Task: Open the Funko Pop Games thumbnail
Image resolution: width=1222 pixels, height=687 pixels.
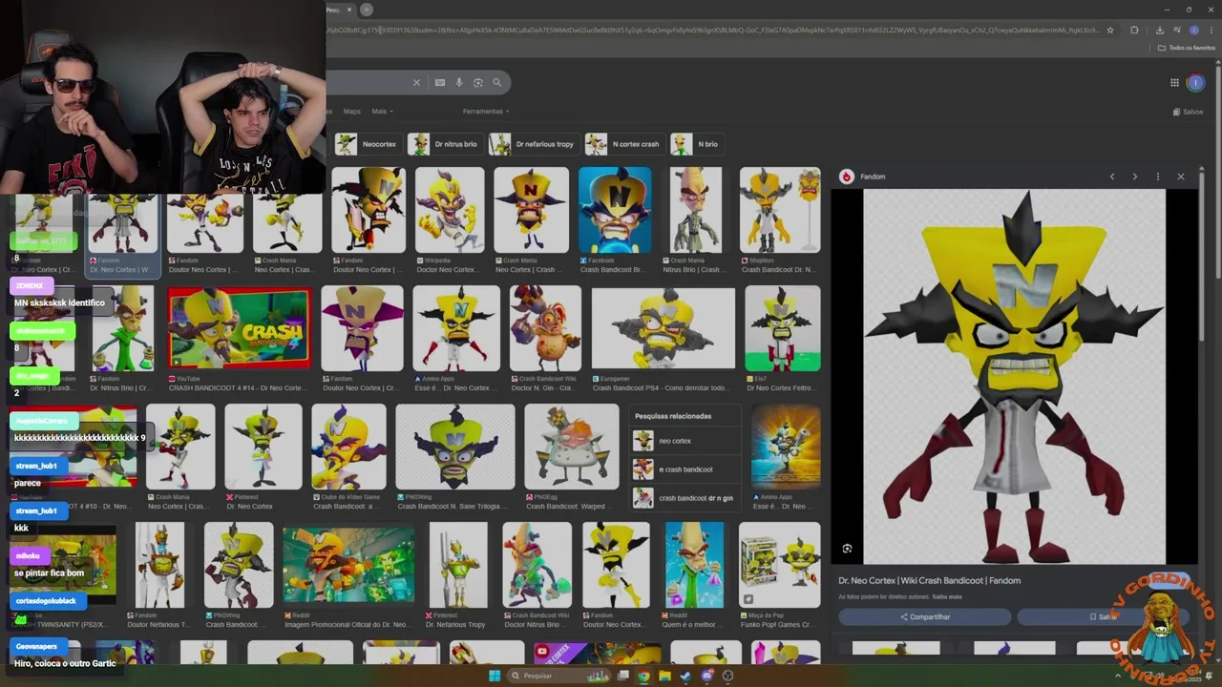Action: [779, 565]
